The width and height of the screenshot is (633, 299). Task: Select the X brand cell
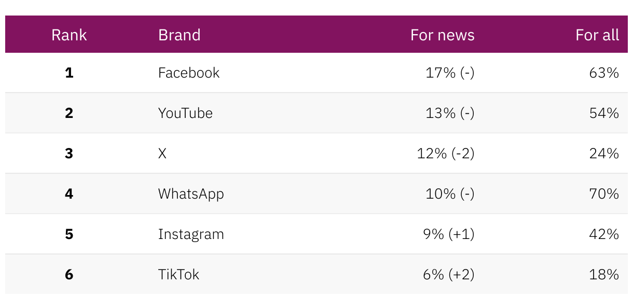coord(162,154)
